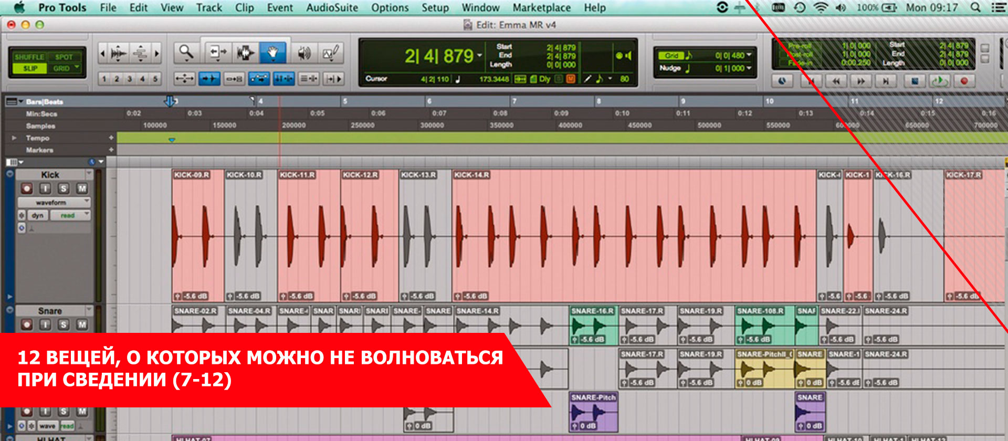1008x441 pixels.
Task: Select the Scrubber speaker tool
Action: (303, 52)
